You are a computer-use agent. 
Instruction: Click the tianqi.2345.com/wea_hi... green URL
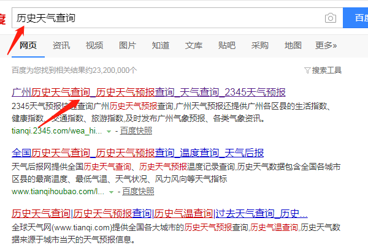tap(57, 131)
